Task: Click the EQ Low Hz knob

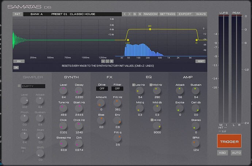Action: (x=140, y=91)
